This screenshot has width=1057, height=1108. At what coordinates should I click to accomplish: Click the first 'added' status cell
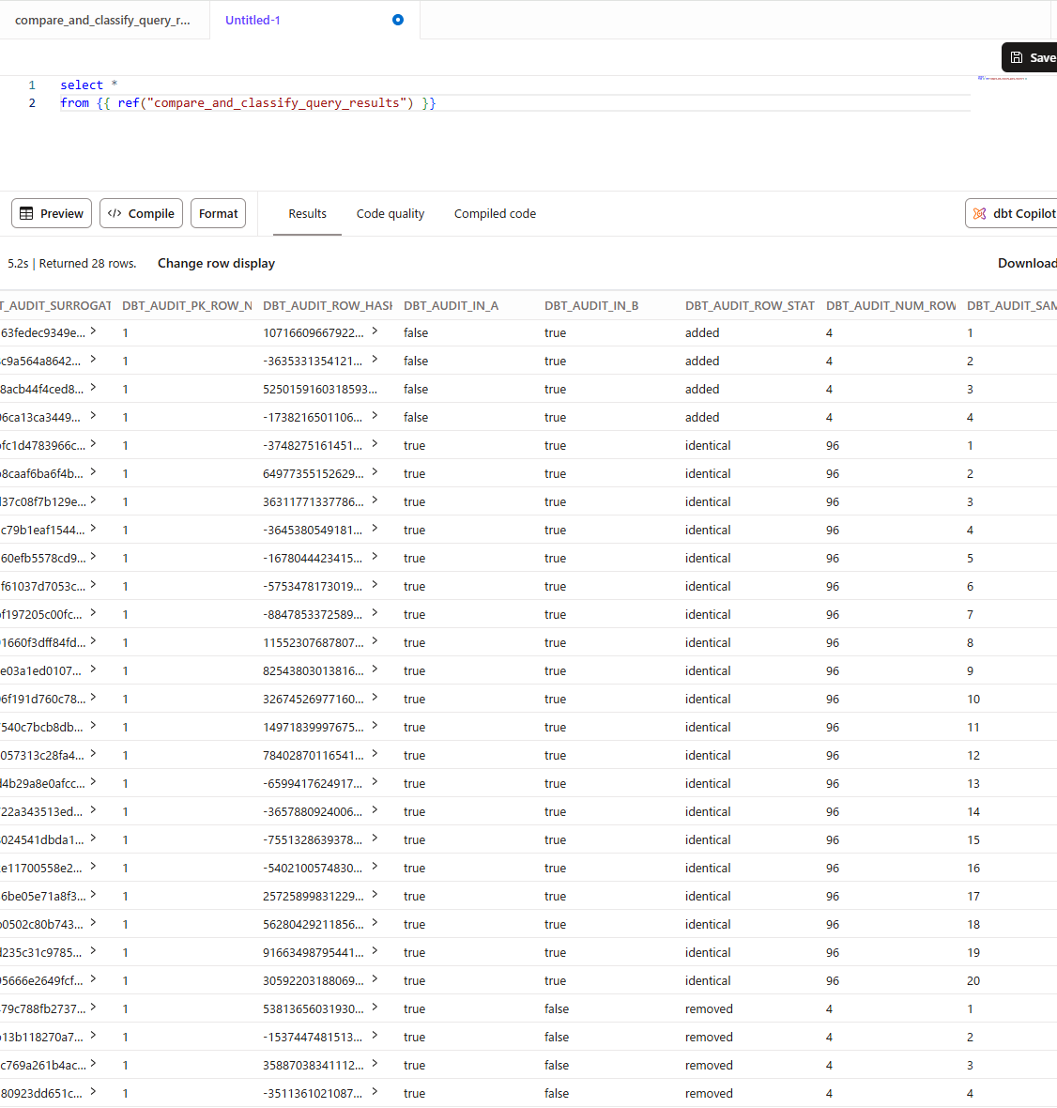[x=702, y=332]
